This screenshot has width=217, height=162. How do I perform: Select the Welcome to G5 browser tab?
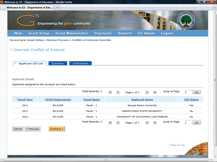pyautogui.click(x=27, y=7)
